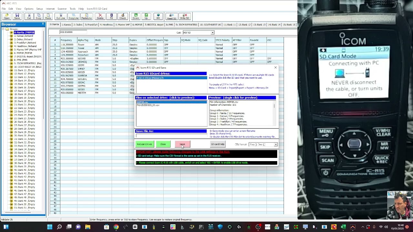Screen dimensions: 413x232
Task: Open the Cat dropdown showing M0FXB
Action: [x=212, y=33]
